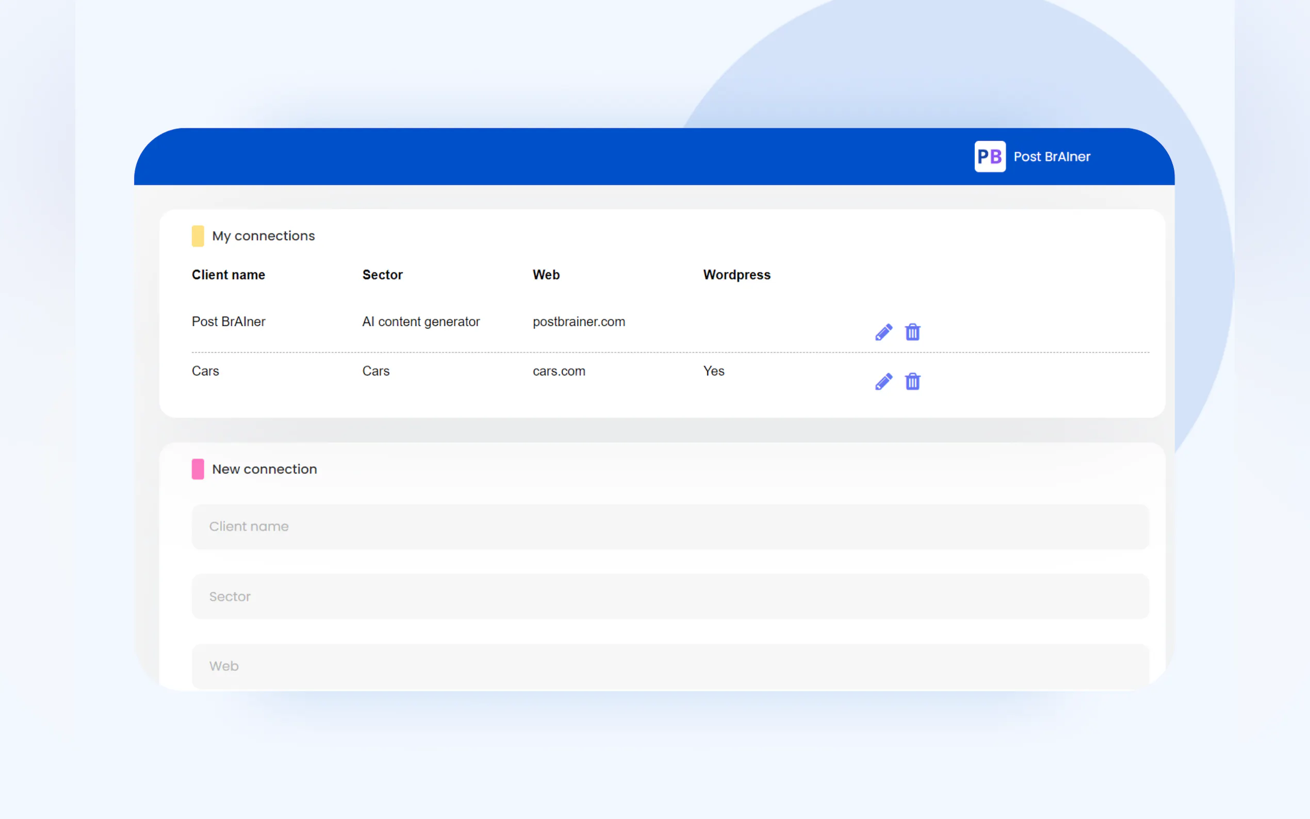Image resolution: width=1310 pixels, height=819 pixels.
Task: Select the AI content generator sector cell
Action: click(x=421, y=322)
